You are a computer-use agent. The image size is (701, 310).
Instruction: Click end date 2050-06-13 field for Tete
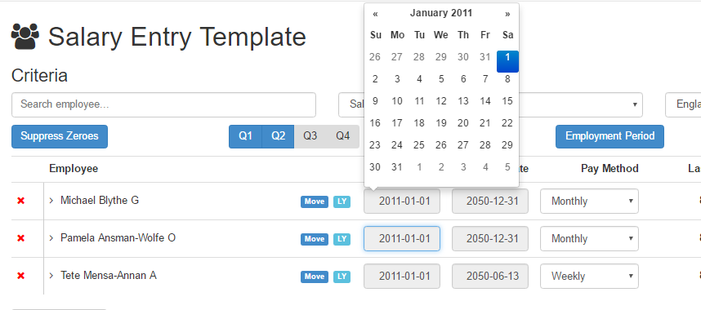click(x=490, y=276)
